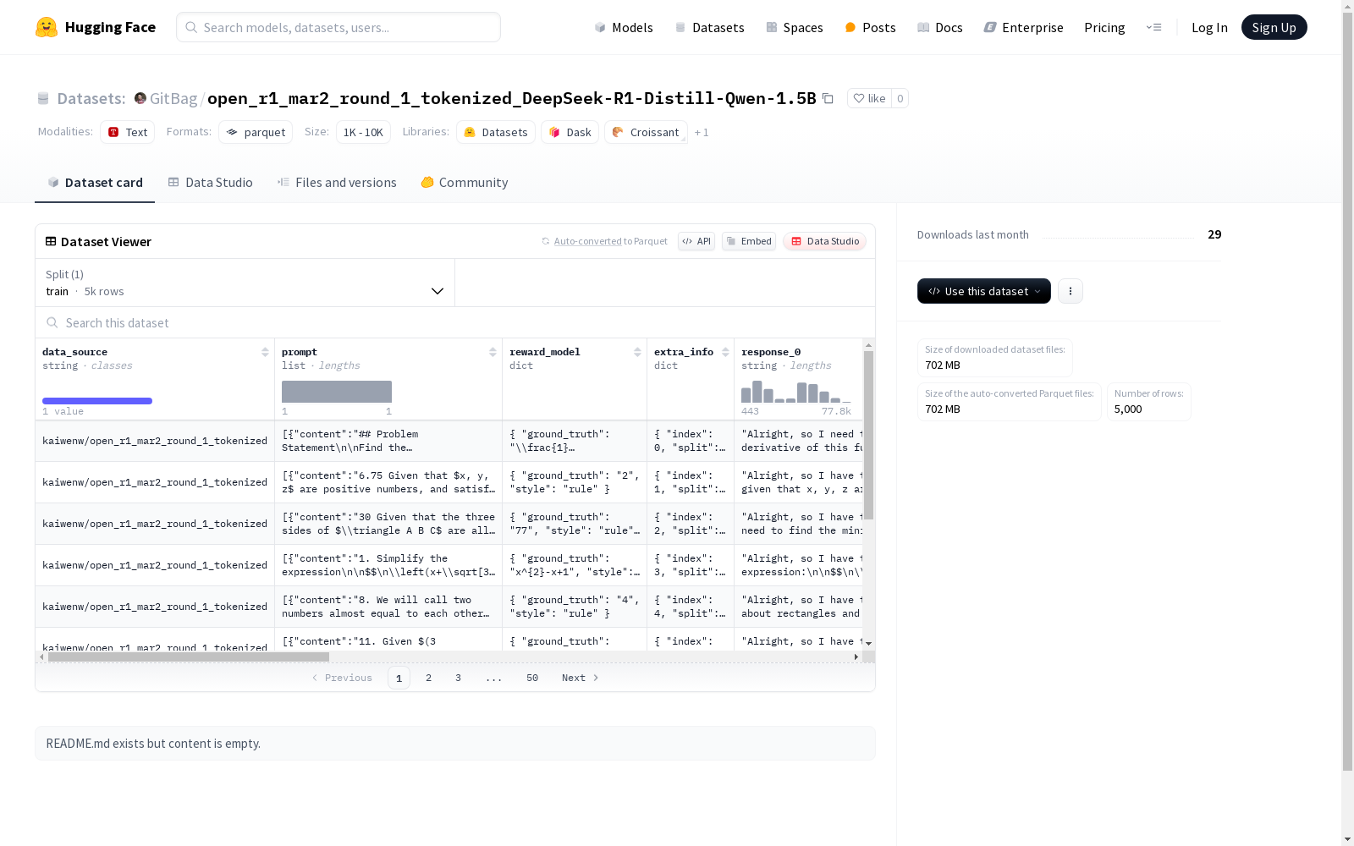Open the API button in Dataset Viewer
Image resolution: width=1354 pixels, height=846 pixels.
coord(696,241)
